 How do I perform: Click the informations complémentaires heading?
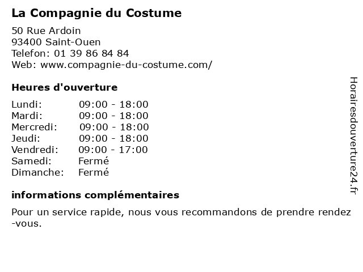95,195
